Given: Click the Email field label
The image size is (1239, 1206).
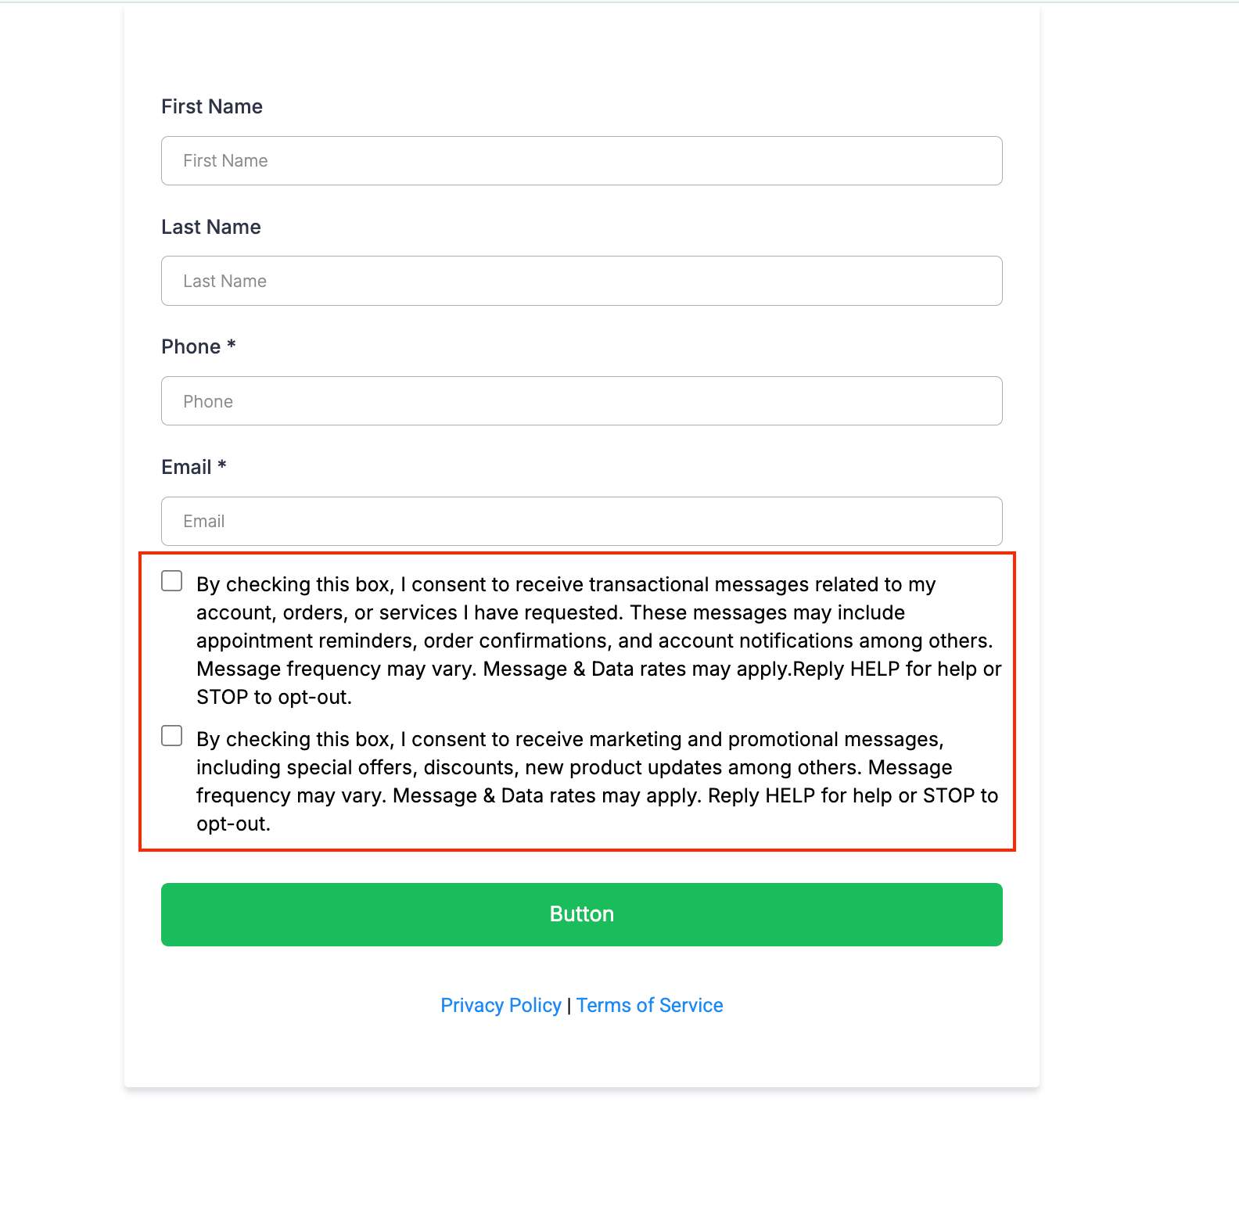Looking at the screenshot, I should click(186, 467).
